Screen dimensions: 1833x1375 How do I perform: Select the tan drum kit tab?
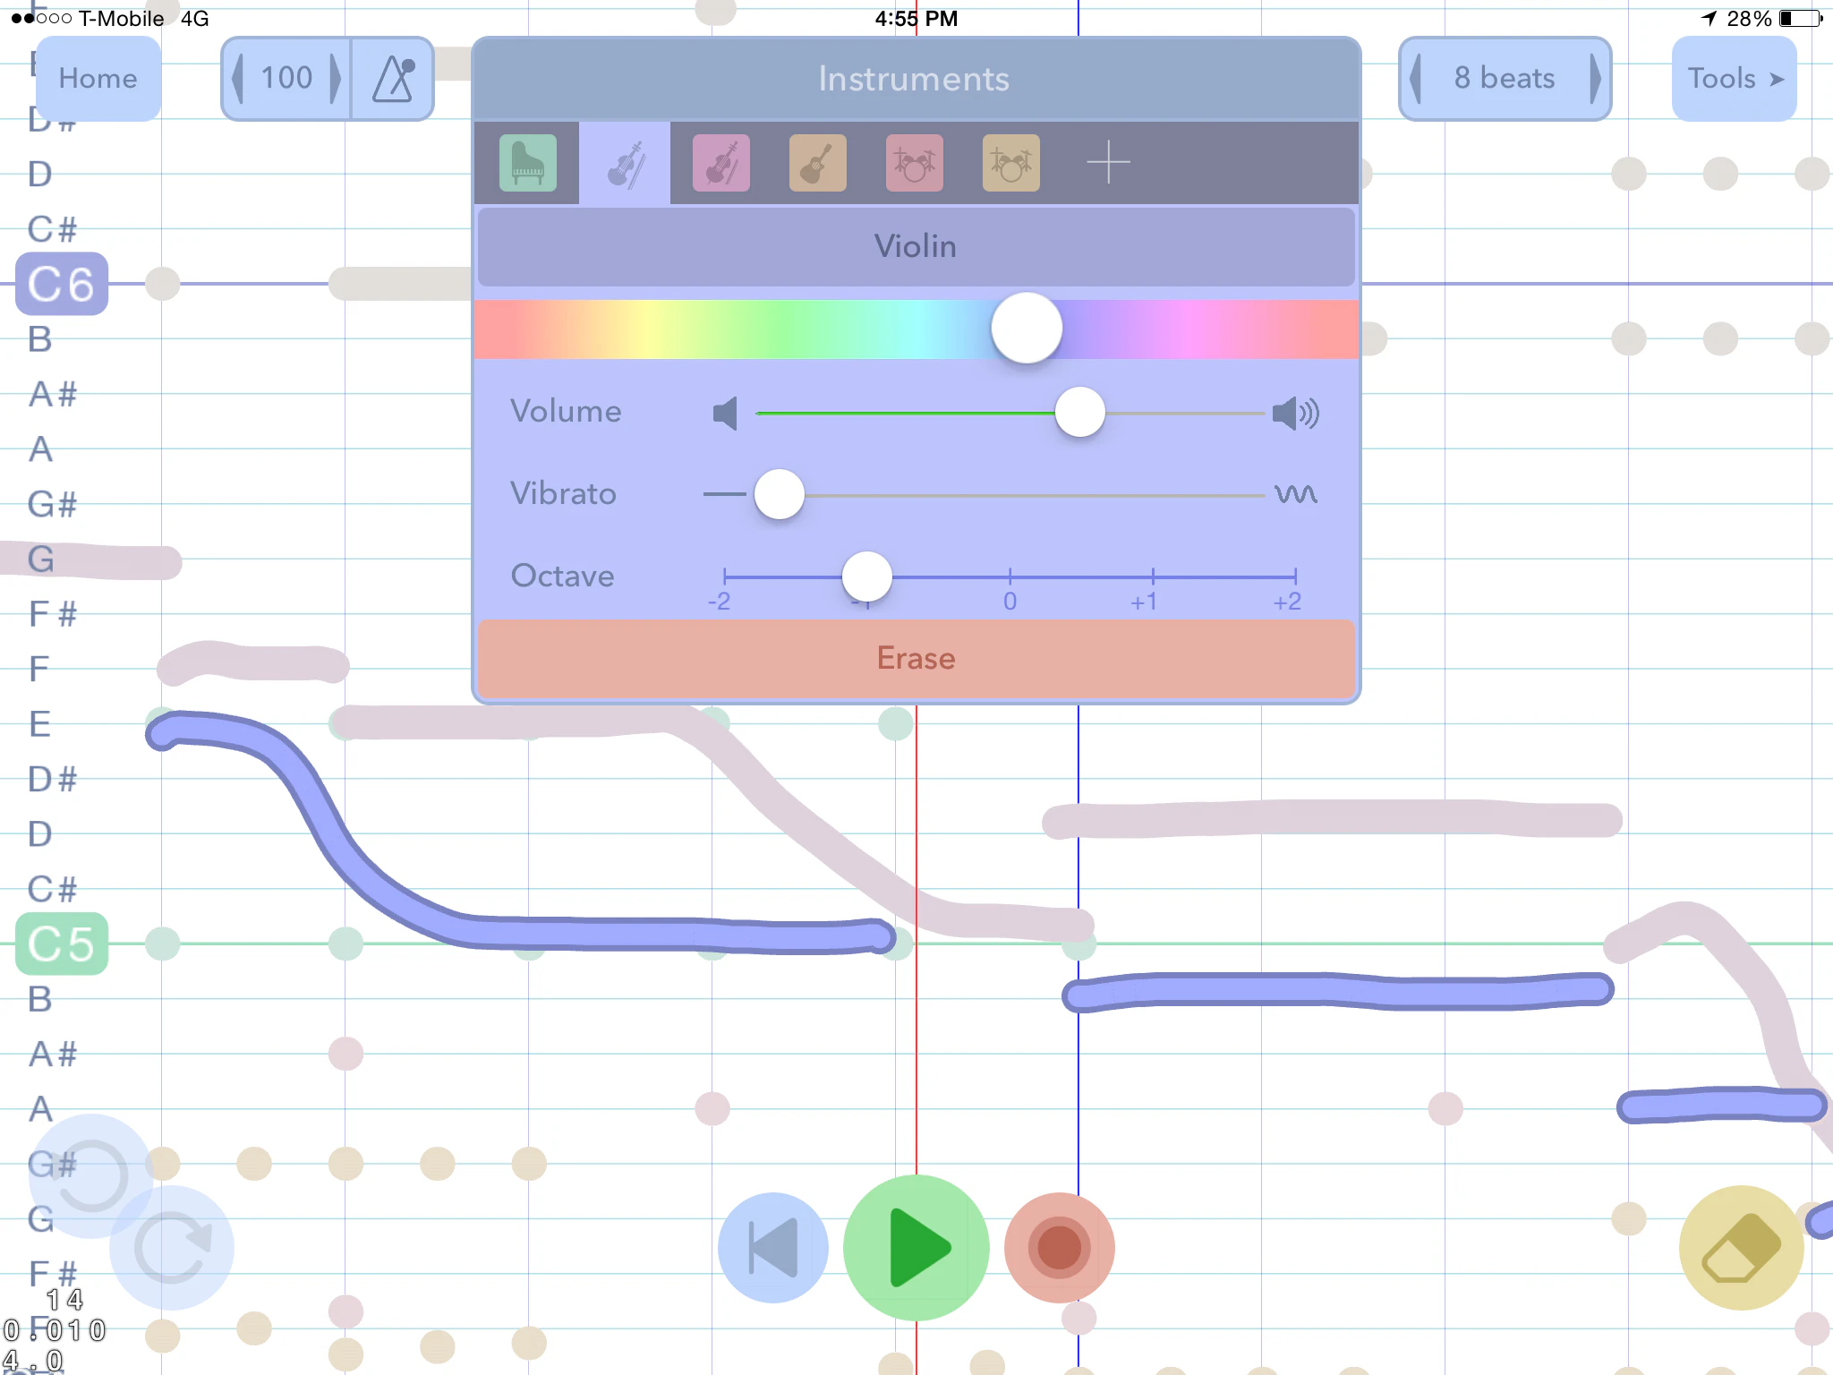point(1010,162)
